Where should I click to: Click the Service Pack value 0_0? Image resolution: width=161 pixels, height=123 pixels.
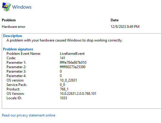63,85
